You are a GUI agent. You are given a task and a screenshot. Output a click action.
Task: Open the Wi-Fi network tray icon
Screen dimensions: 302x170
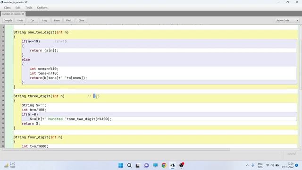click(268, 165)
